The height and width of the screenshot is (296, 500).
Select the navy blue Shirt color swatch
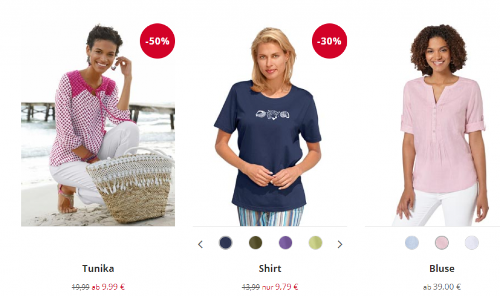pos(226,243)
